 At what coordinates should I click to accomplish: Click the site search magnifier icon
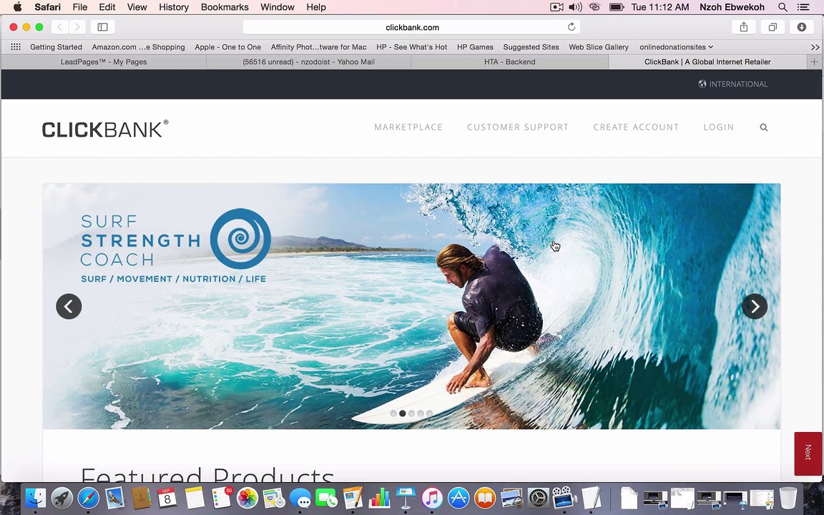pos(764,127)
